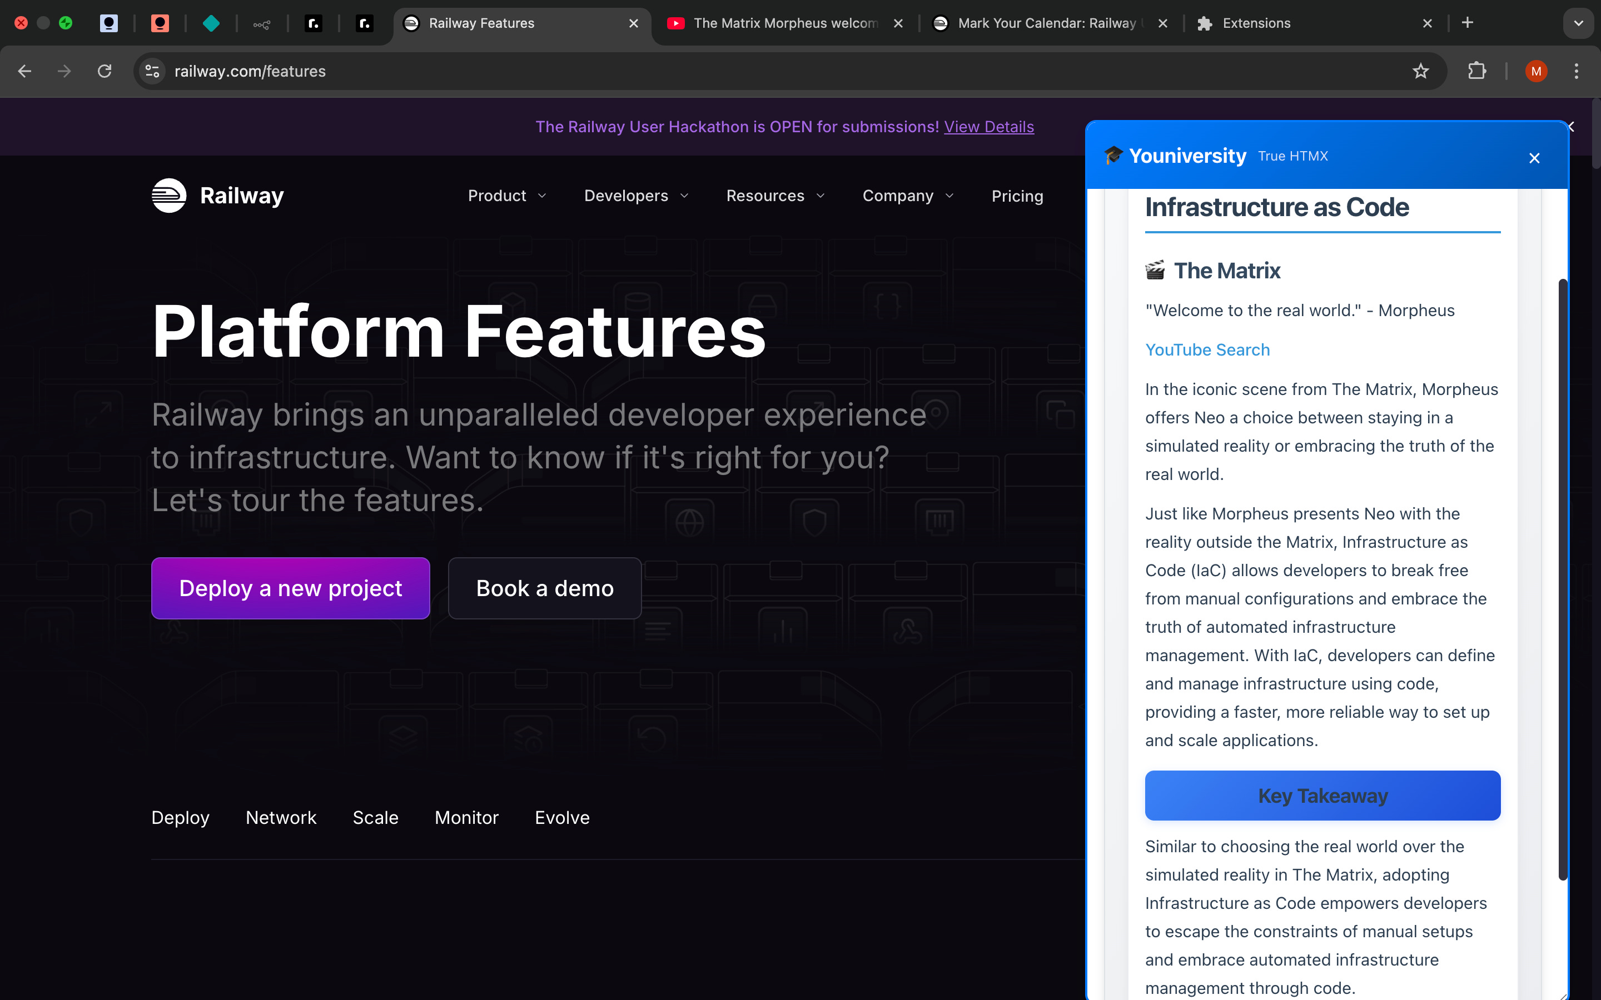This screenshot has width=1601, height=1000.
Task: Go forward to the next page
Action: click(64, 71)
